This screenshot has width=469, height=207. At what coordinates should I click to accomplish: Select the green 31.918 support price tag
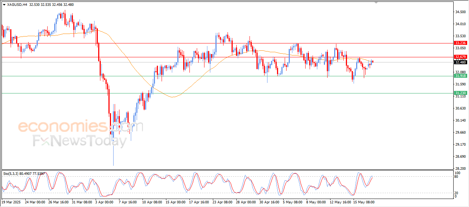[460, 76]
